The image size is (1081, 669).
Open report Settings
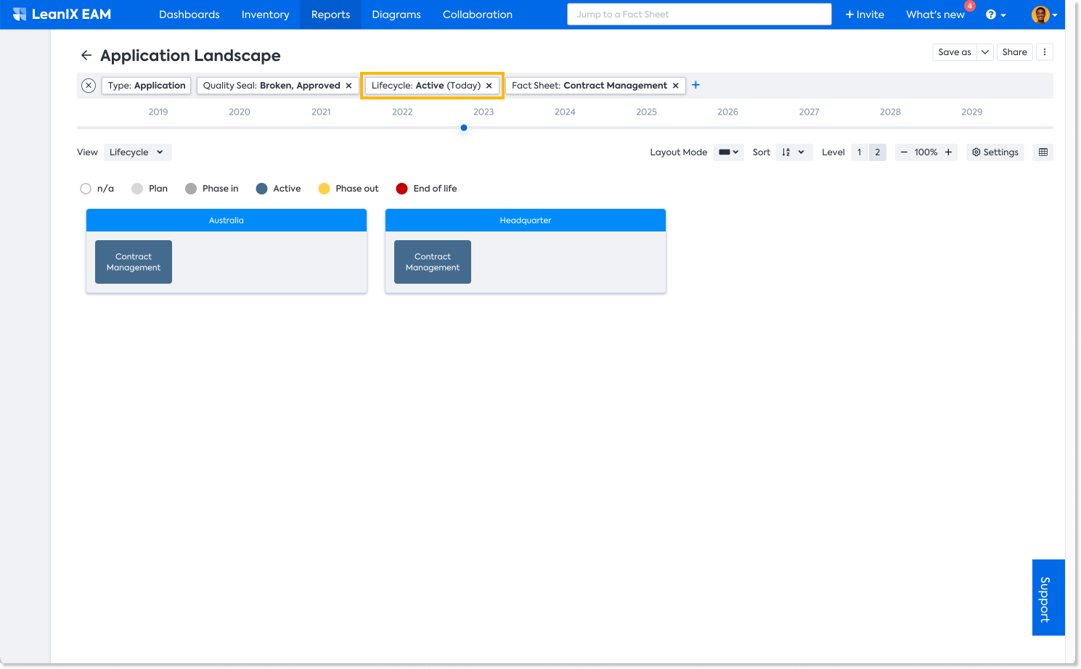click(x=995, y=152)
